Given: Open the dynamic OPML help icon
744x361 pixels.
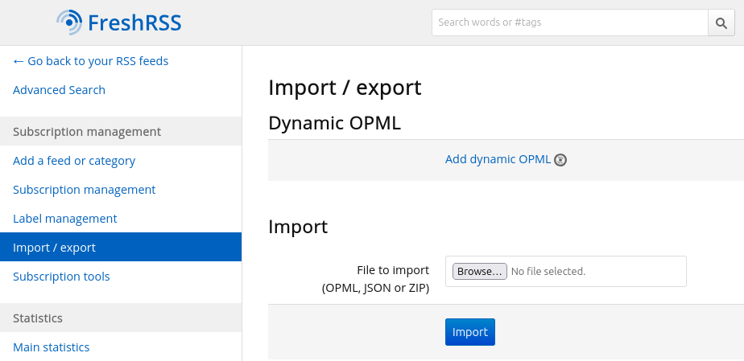Looking at the screenshot, I should pos(560,160).
